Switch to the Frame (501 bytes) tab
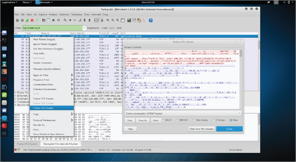The height and width of the screenshot is (162, 296). (x=27, y=144)
